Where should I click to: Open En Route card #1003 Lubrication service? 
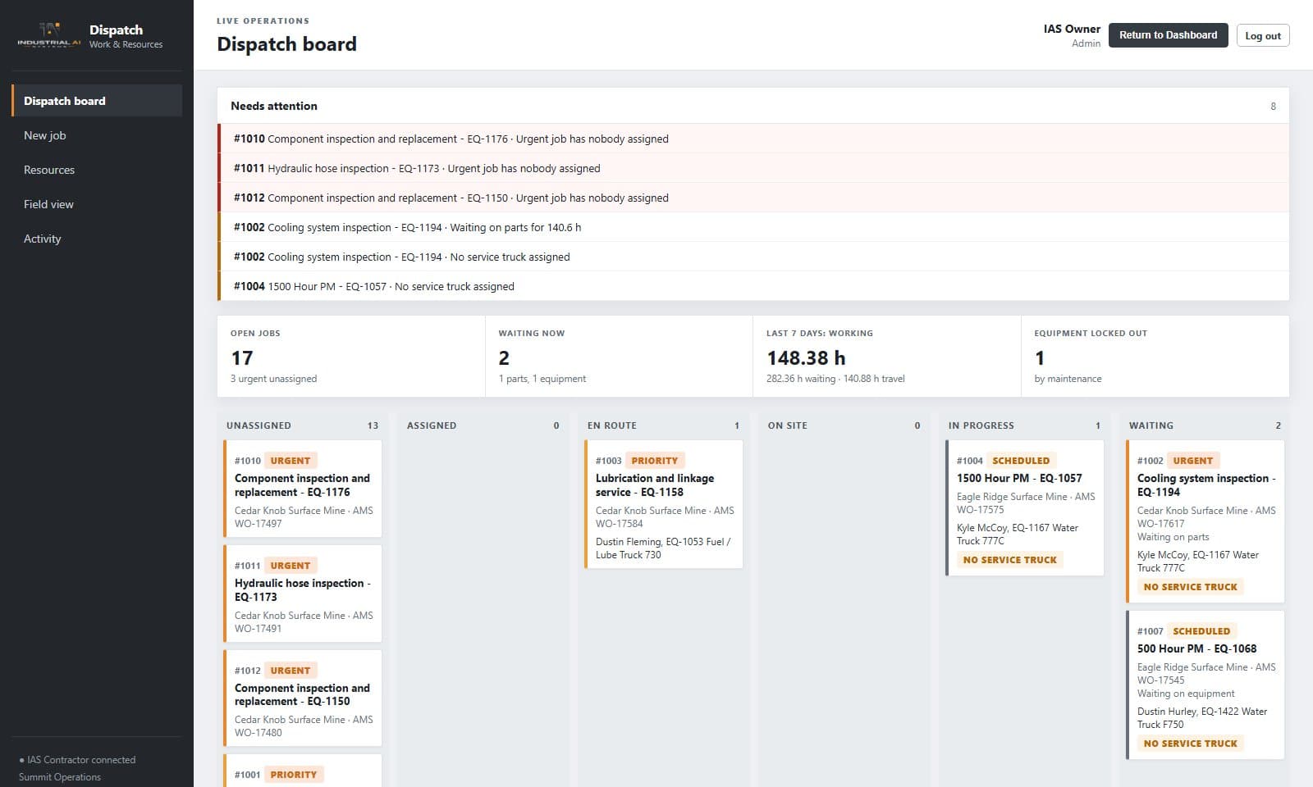click(664, 504)
